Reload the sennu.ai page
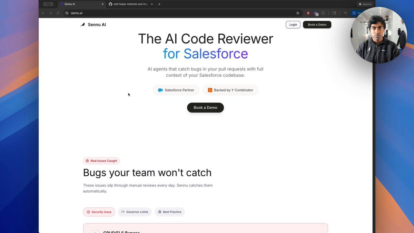Screen dimensions: 414x233 (58, 13)
